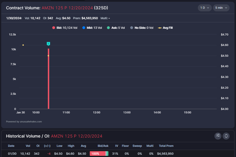Click the yellow avg fill dot on the red bar
Screen dimensions: 236x157
pos(48,56)
